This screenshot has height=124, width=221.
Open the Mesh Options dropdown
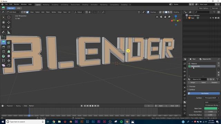(204, 8)
